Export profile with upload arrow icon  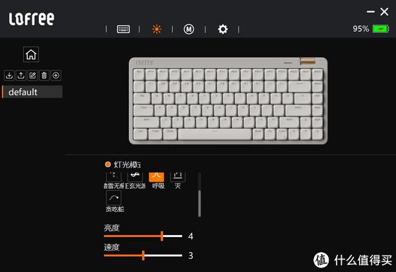pyautogui.click(x=21, y=75)
